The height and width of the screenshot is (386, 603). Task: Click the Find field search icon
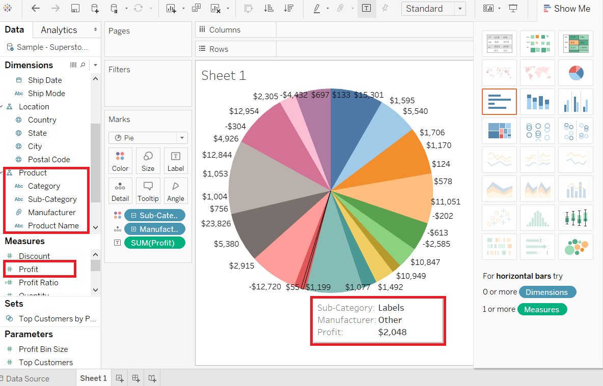tap(83, 65)
